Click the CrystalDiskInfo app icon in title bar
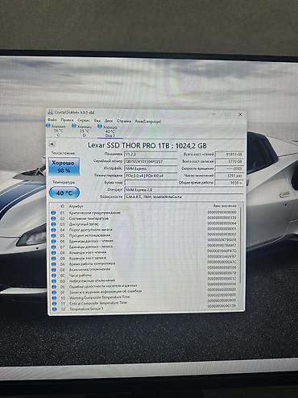This screenshot has height=398, width=298. (x=51, y=112)
